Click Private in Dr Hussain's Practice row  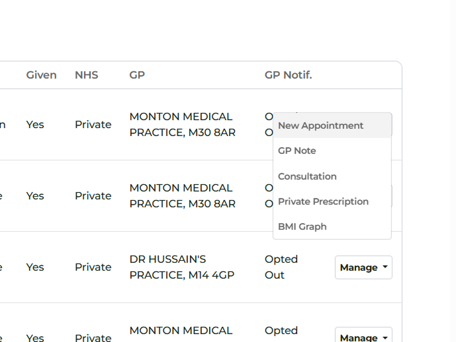93,267
